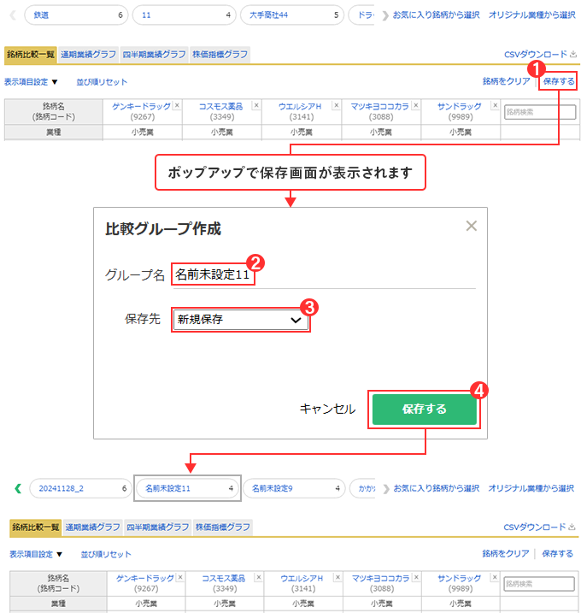Click キャンセル in the group creation dialog
This screenshot has height=613, width=581.
click(327, 409)
